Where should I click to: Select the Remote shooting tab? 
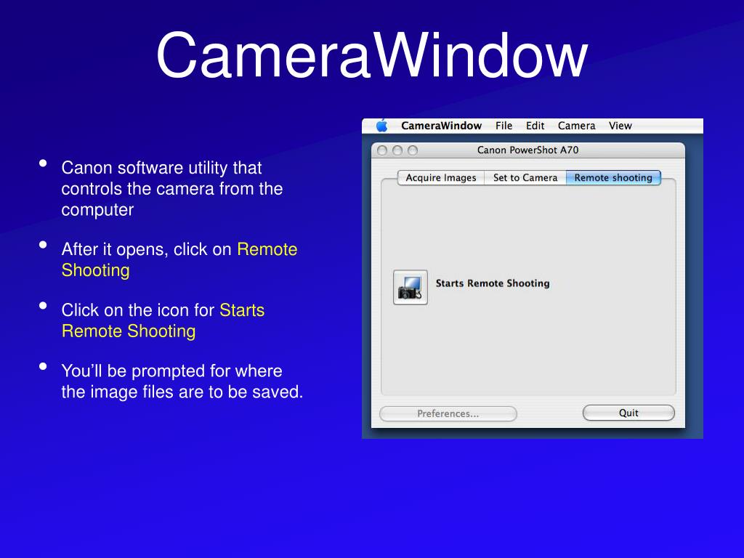coord(613,177)
